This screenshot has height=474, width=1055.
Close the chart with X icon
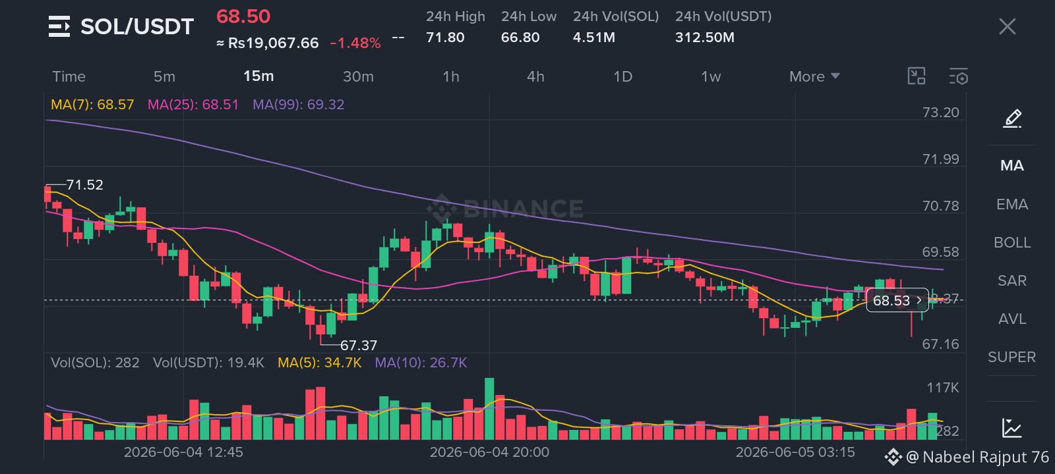point(1007,26)
